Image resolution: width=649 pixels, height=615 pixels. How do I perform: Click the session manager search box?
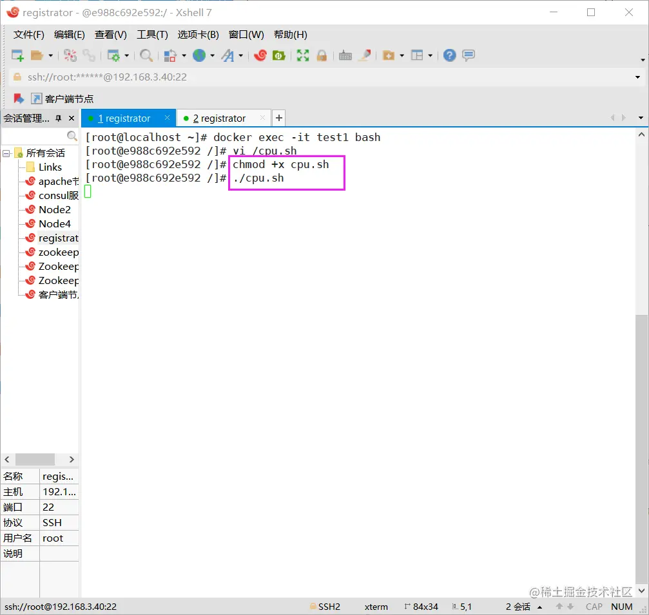[x=40, y=136]
